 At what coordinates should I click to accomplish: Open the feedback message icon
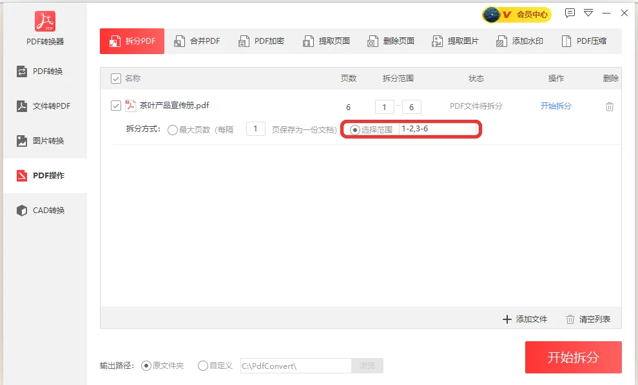pyautogui.click(x=570, y=13)
